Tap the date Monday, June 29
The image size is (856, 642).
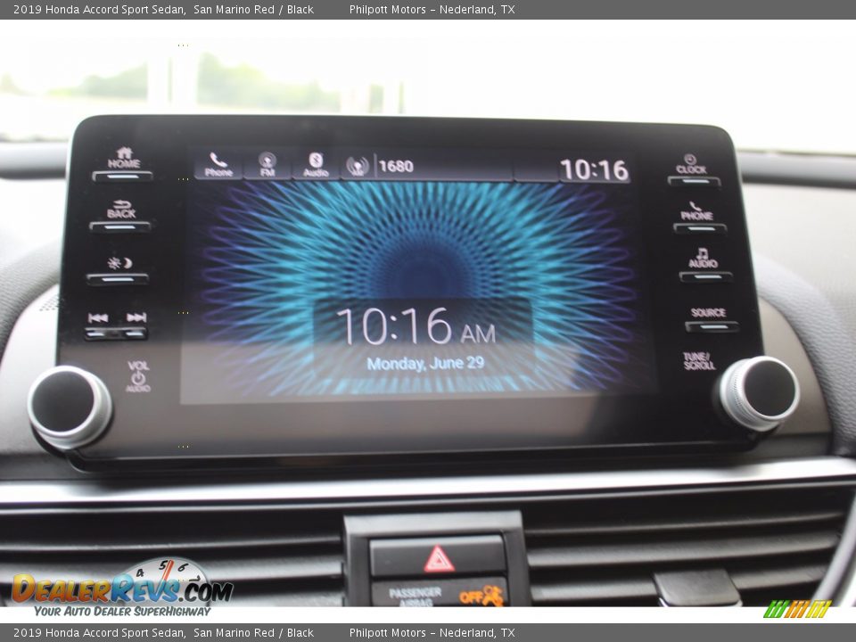[x=425, y=364]
